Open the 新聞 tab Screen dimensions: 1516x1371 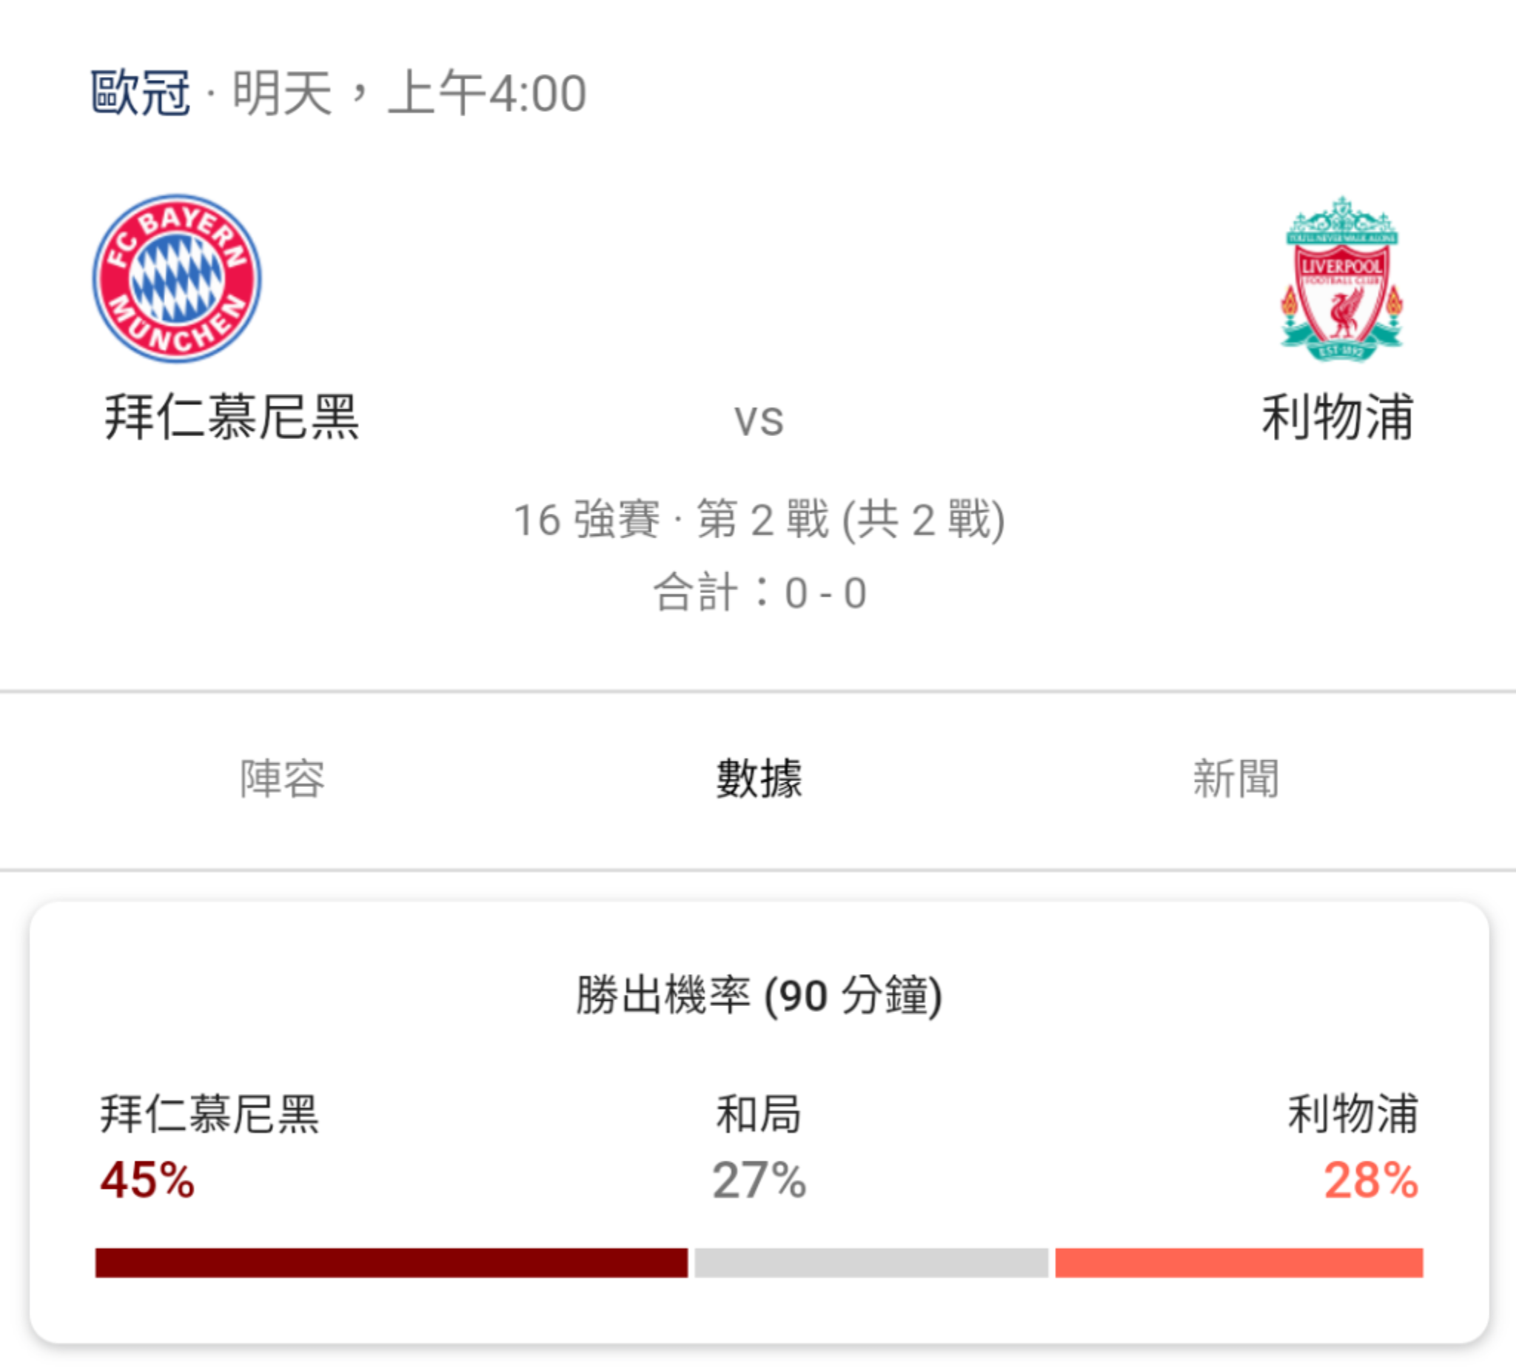tap(1235, 778)
